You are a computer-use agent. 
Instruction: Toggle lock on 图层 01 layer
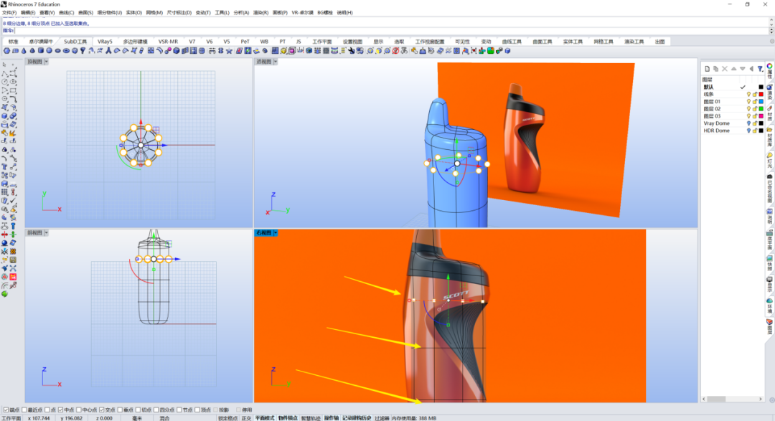pos(755,102)
